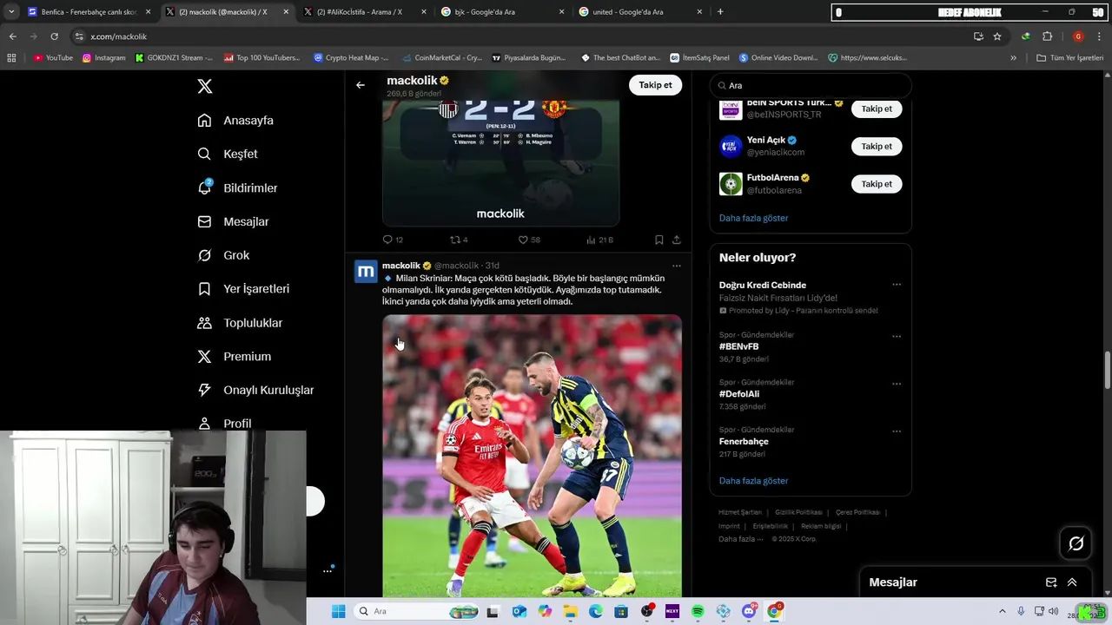Open Instagram bookmark
The image size is (1112, 625).
104,58
